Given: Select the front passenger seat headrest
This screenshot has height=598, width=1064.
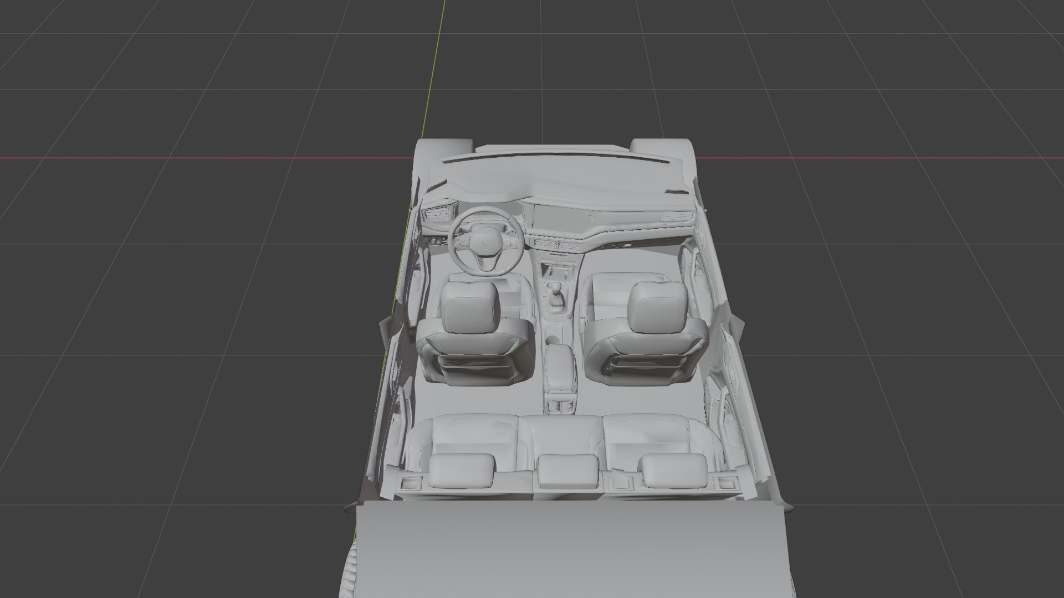Looking at the screenshot, I should pyautogui.click(x=657, y=308).
